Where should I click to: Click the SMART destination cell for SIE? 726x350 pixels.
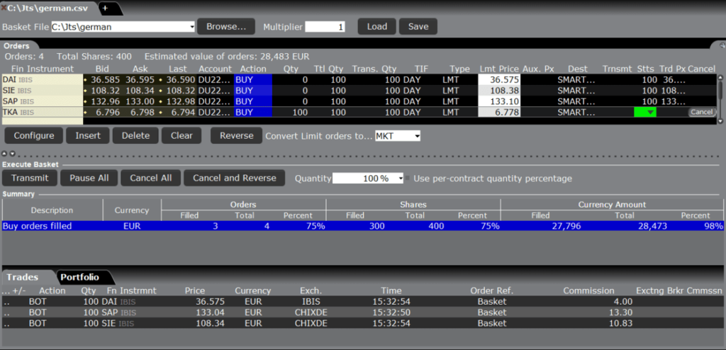click(x=576, y=90)
